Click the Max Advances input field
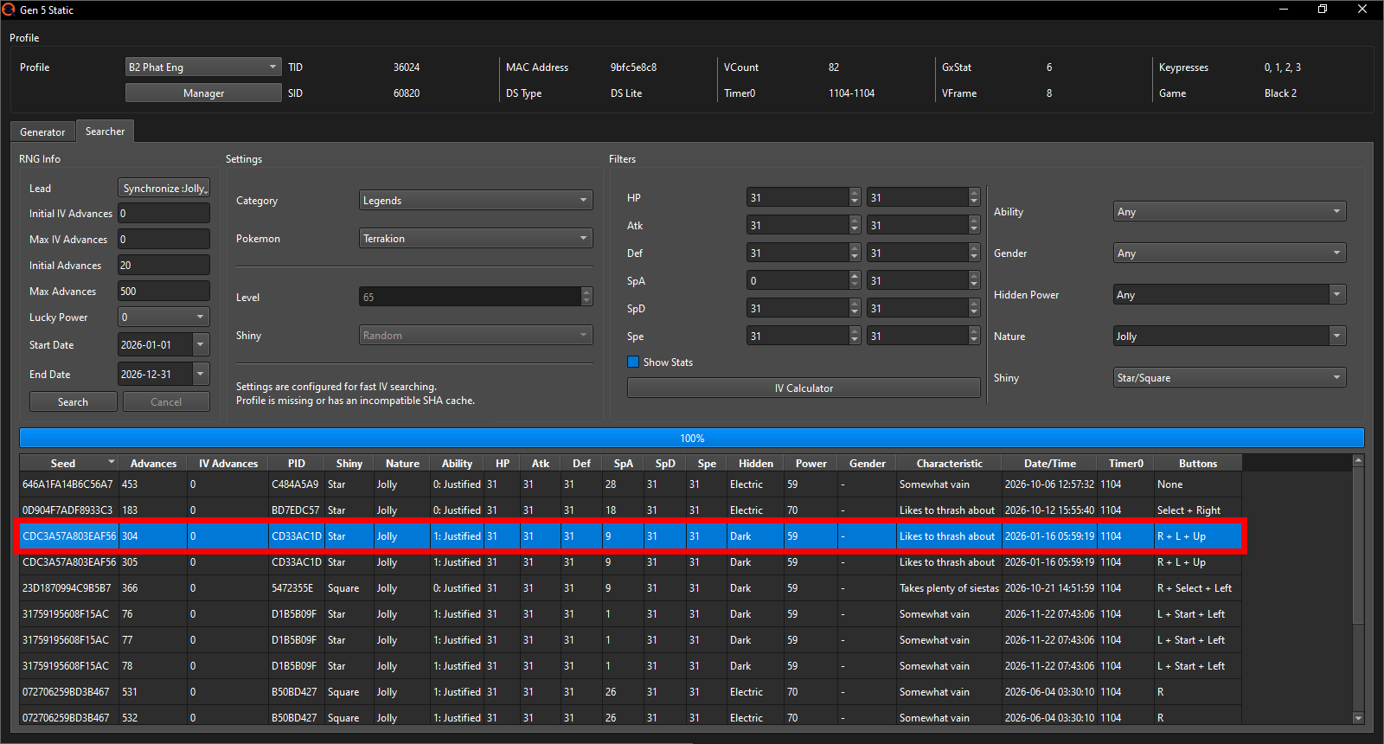This screenshot has width=1384, height=744. 163,292
